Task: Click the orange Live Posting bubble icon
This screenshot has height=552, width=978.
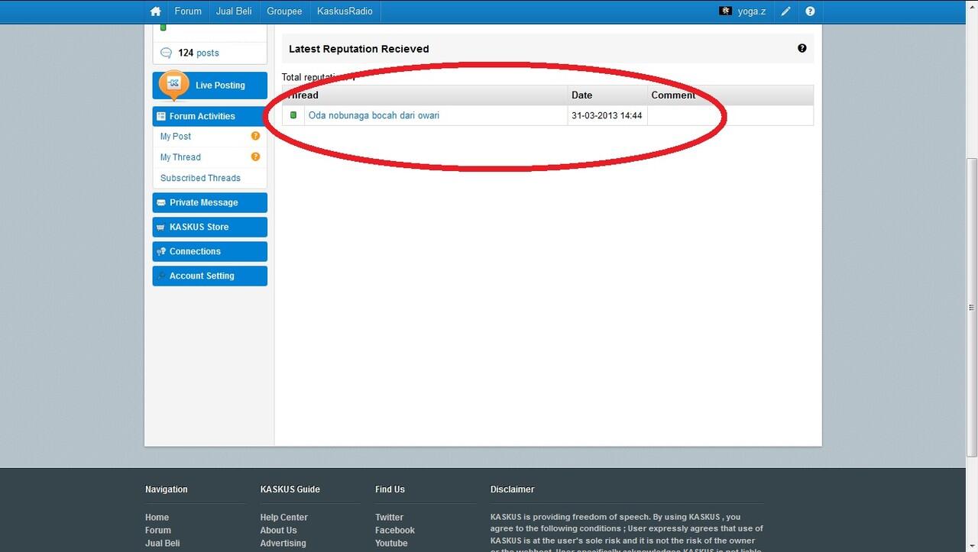Action: tap(174, 85)
